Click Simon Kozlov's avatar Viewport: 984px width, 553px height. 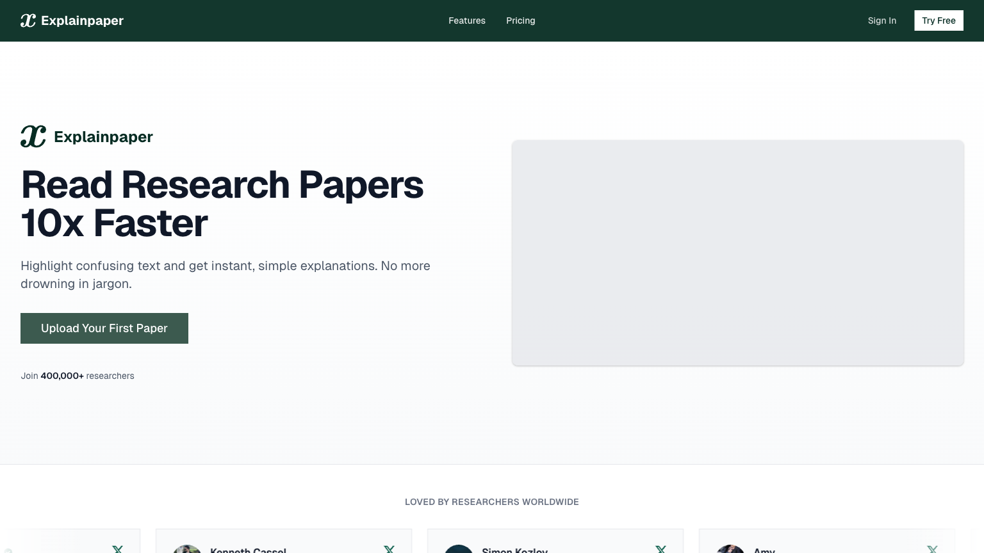[459, 549]
